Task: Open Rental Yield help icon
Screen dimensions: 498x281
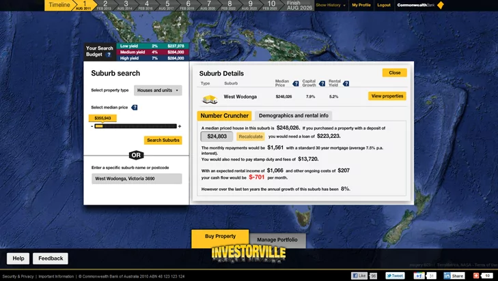Action: click(346, 83)
